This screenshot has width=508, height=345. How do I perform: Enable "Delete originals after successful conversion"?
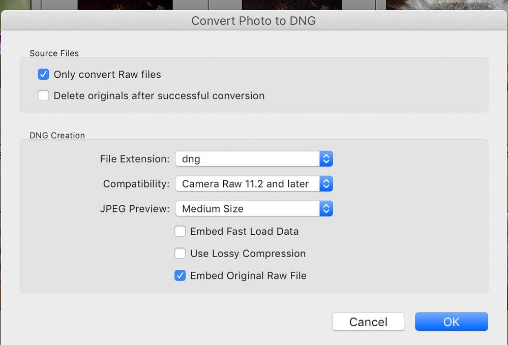pyautogui.click(x=43, y=96)
